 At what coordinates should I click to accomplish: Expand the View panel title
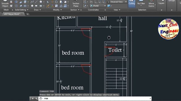tap(117, 10)
